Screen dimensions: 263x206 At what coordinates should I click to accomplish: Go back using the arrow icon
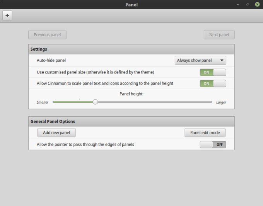tap(7, 15)
